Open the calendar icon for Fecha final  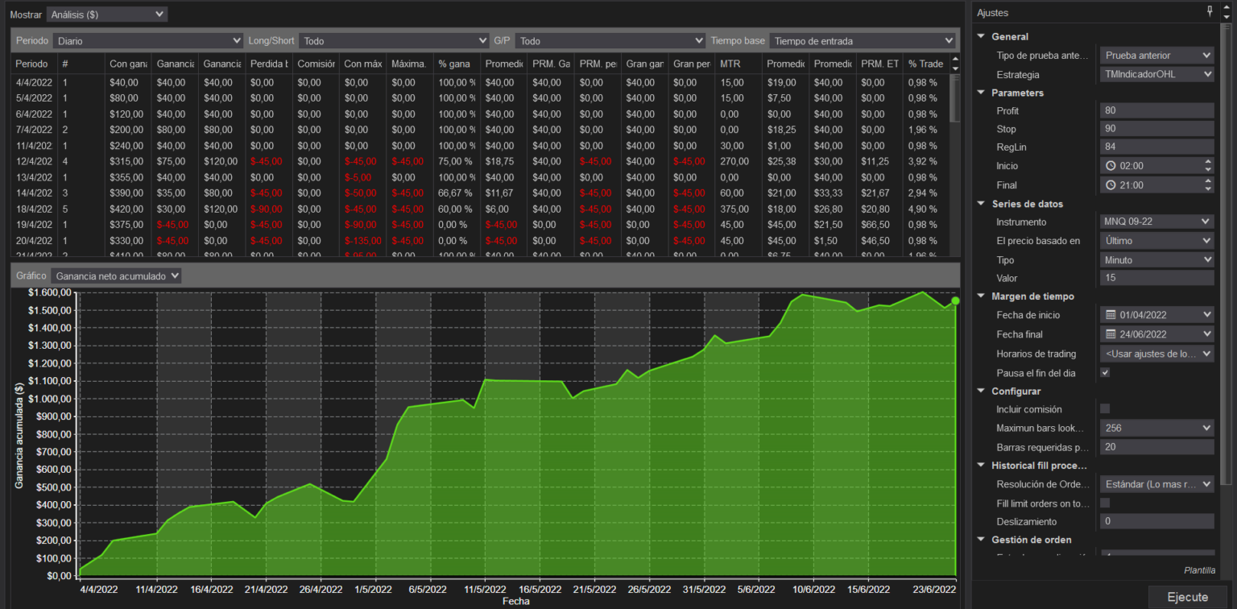coord(1110,333)
